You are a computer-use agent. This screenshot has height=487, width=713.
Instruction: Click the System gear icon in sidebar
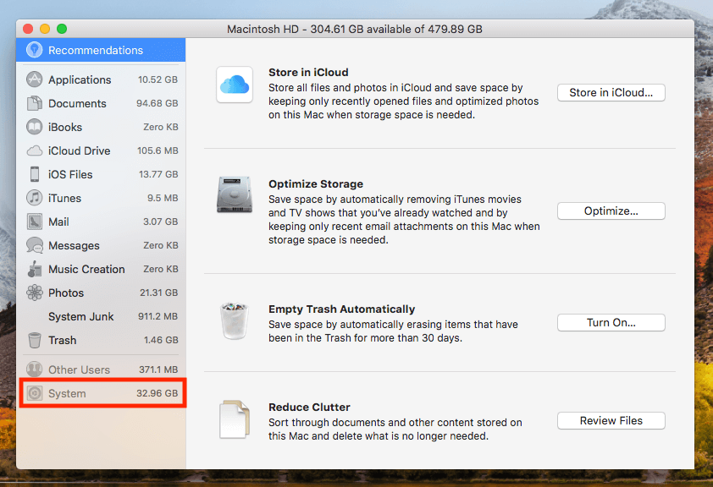(x=34, y=393)
